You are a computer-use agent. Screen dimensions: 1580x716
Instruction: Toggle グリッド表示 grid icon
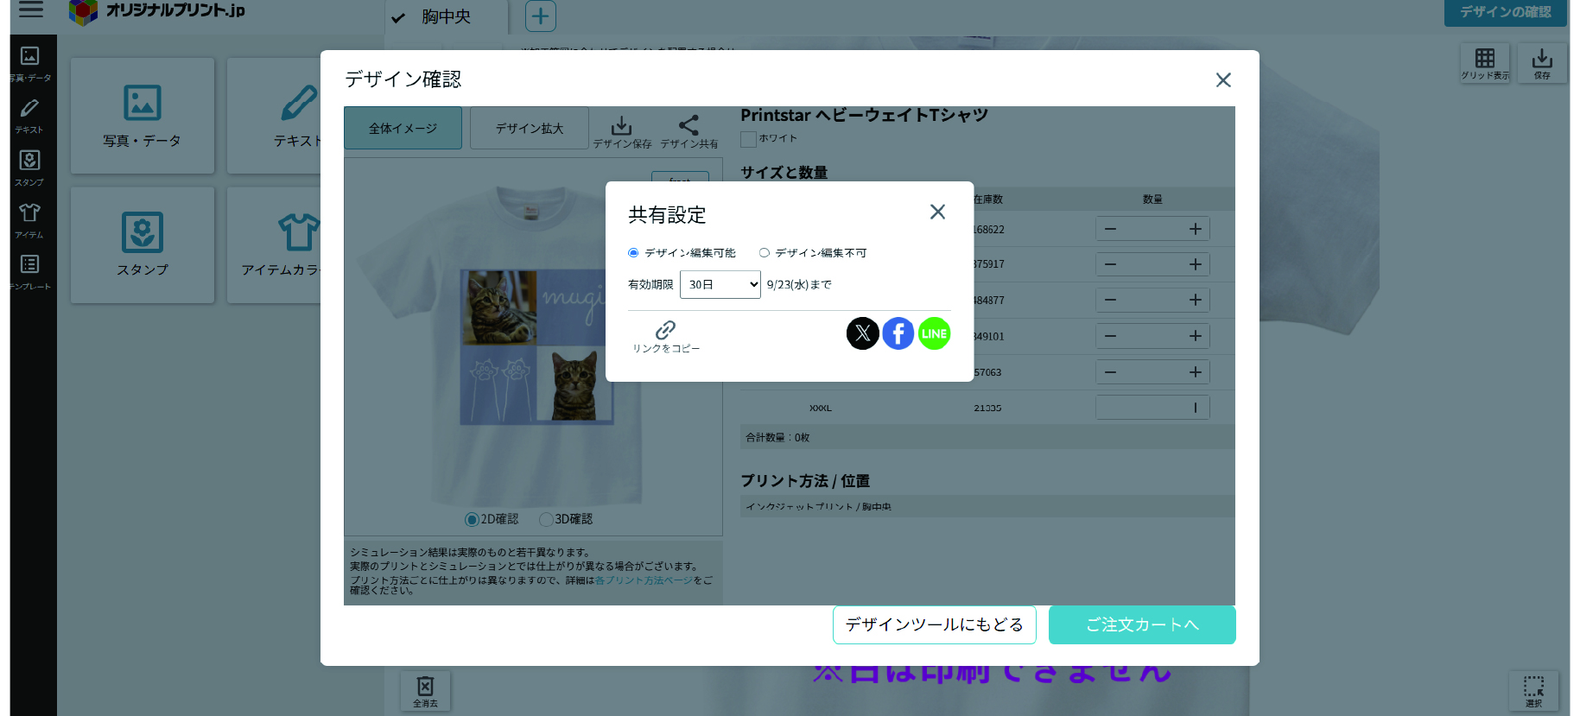pyautogui.click(x=1485, y=63)
